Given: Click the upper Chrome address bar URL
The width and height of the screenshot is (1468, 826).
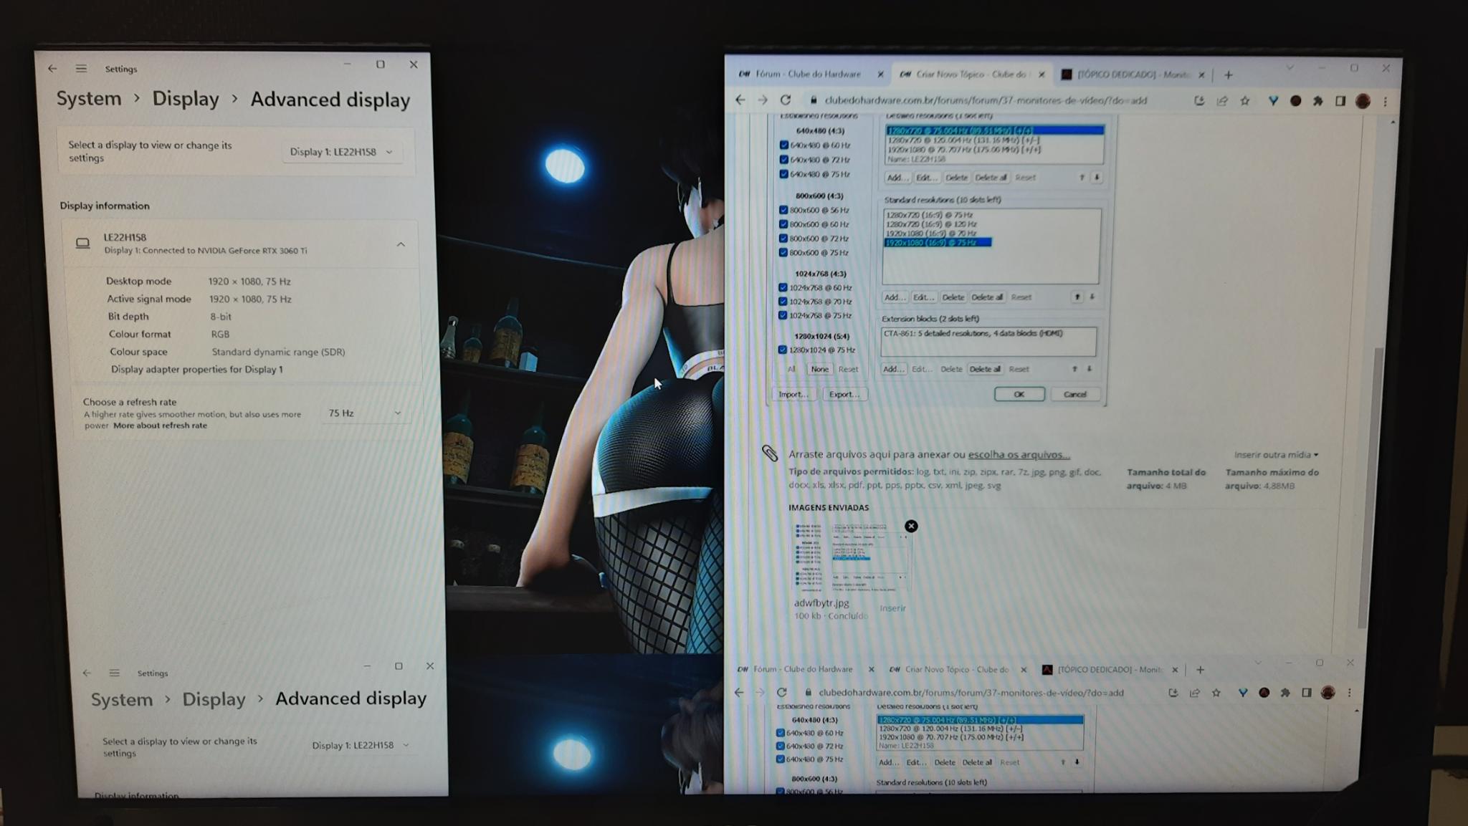Looking at the screenshot, I should 986,100.
